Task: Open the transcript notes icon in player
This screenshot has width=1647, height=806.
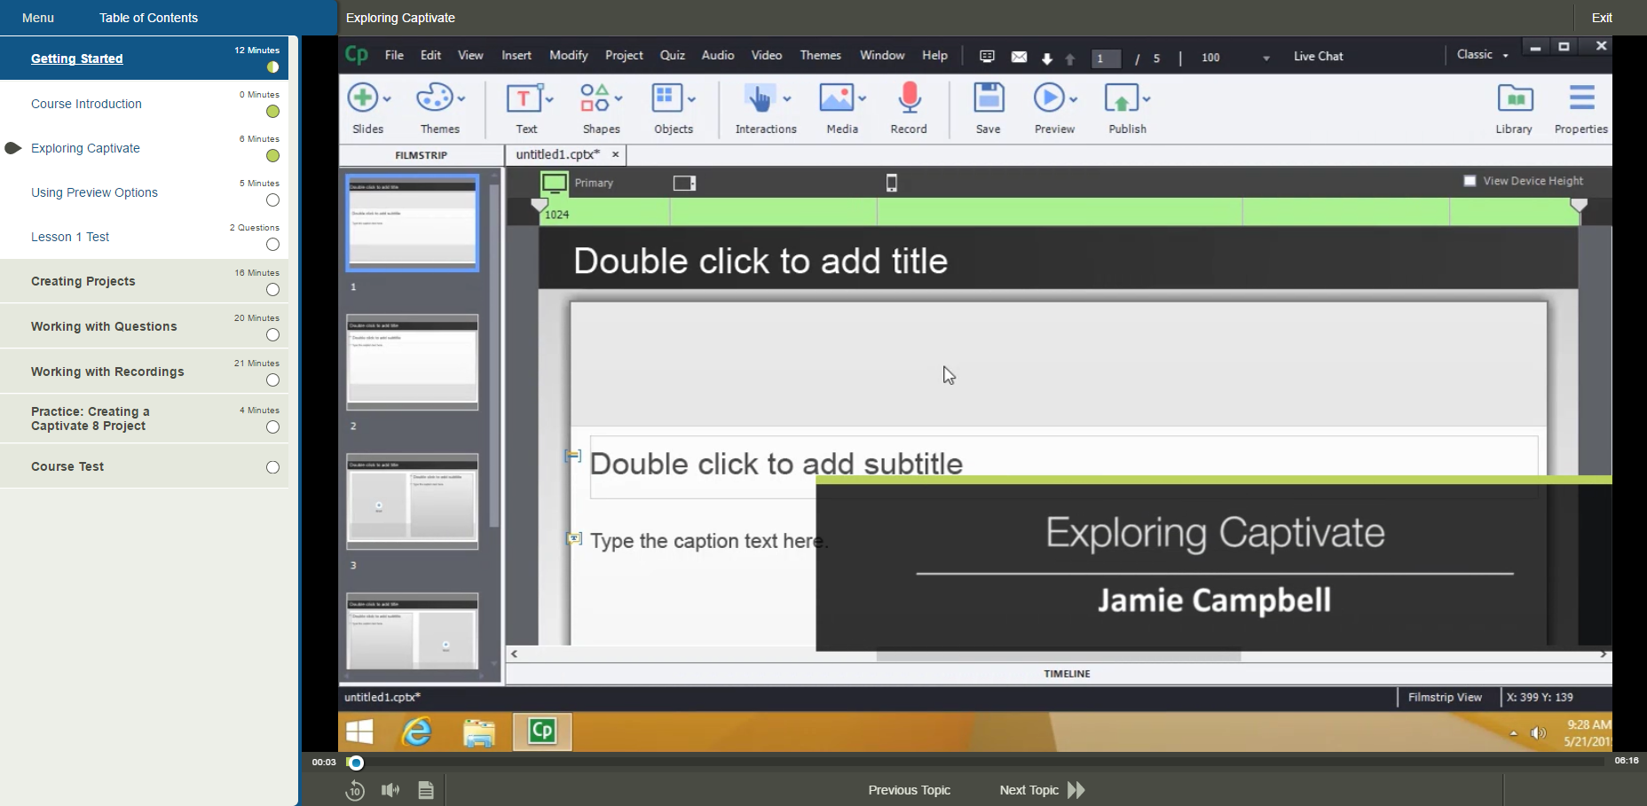Action: coord(426,790)
